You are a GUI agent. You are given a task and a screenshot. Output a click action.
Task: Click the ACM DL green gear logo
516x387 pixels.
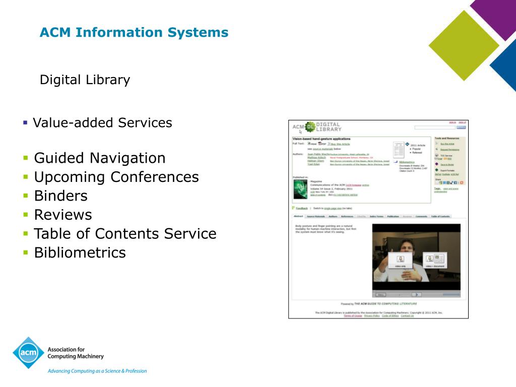(310, 126)
